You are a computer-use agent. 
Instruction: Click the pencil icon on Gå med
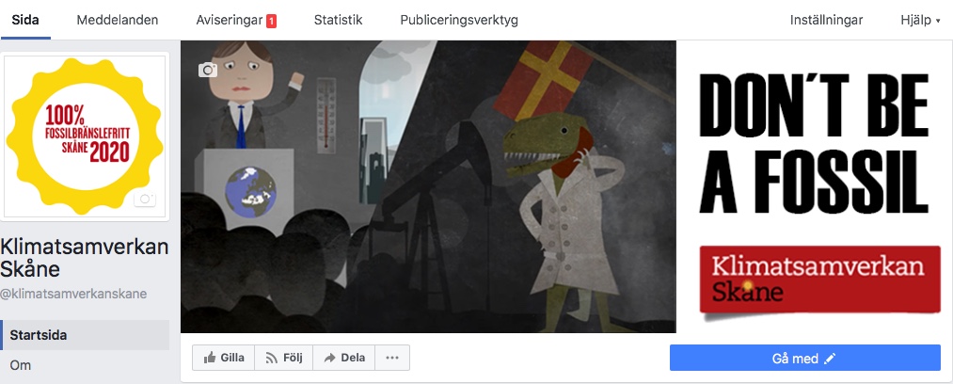point(830,359)
